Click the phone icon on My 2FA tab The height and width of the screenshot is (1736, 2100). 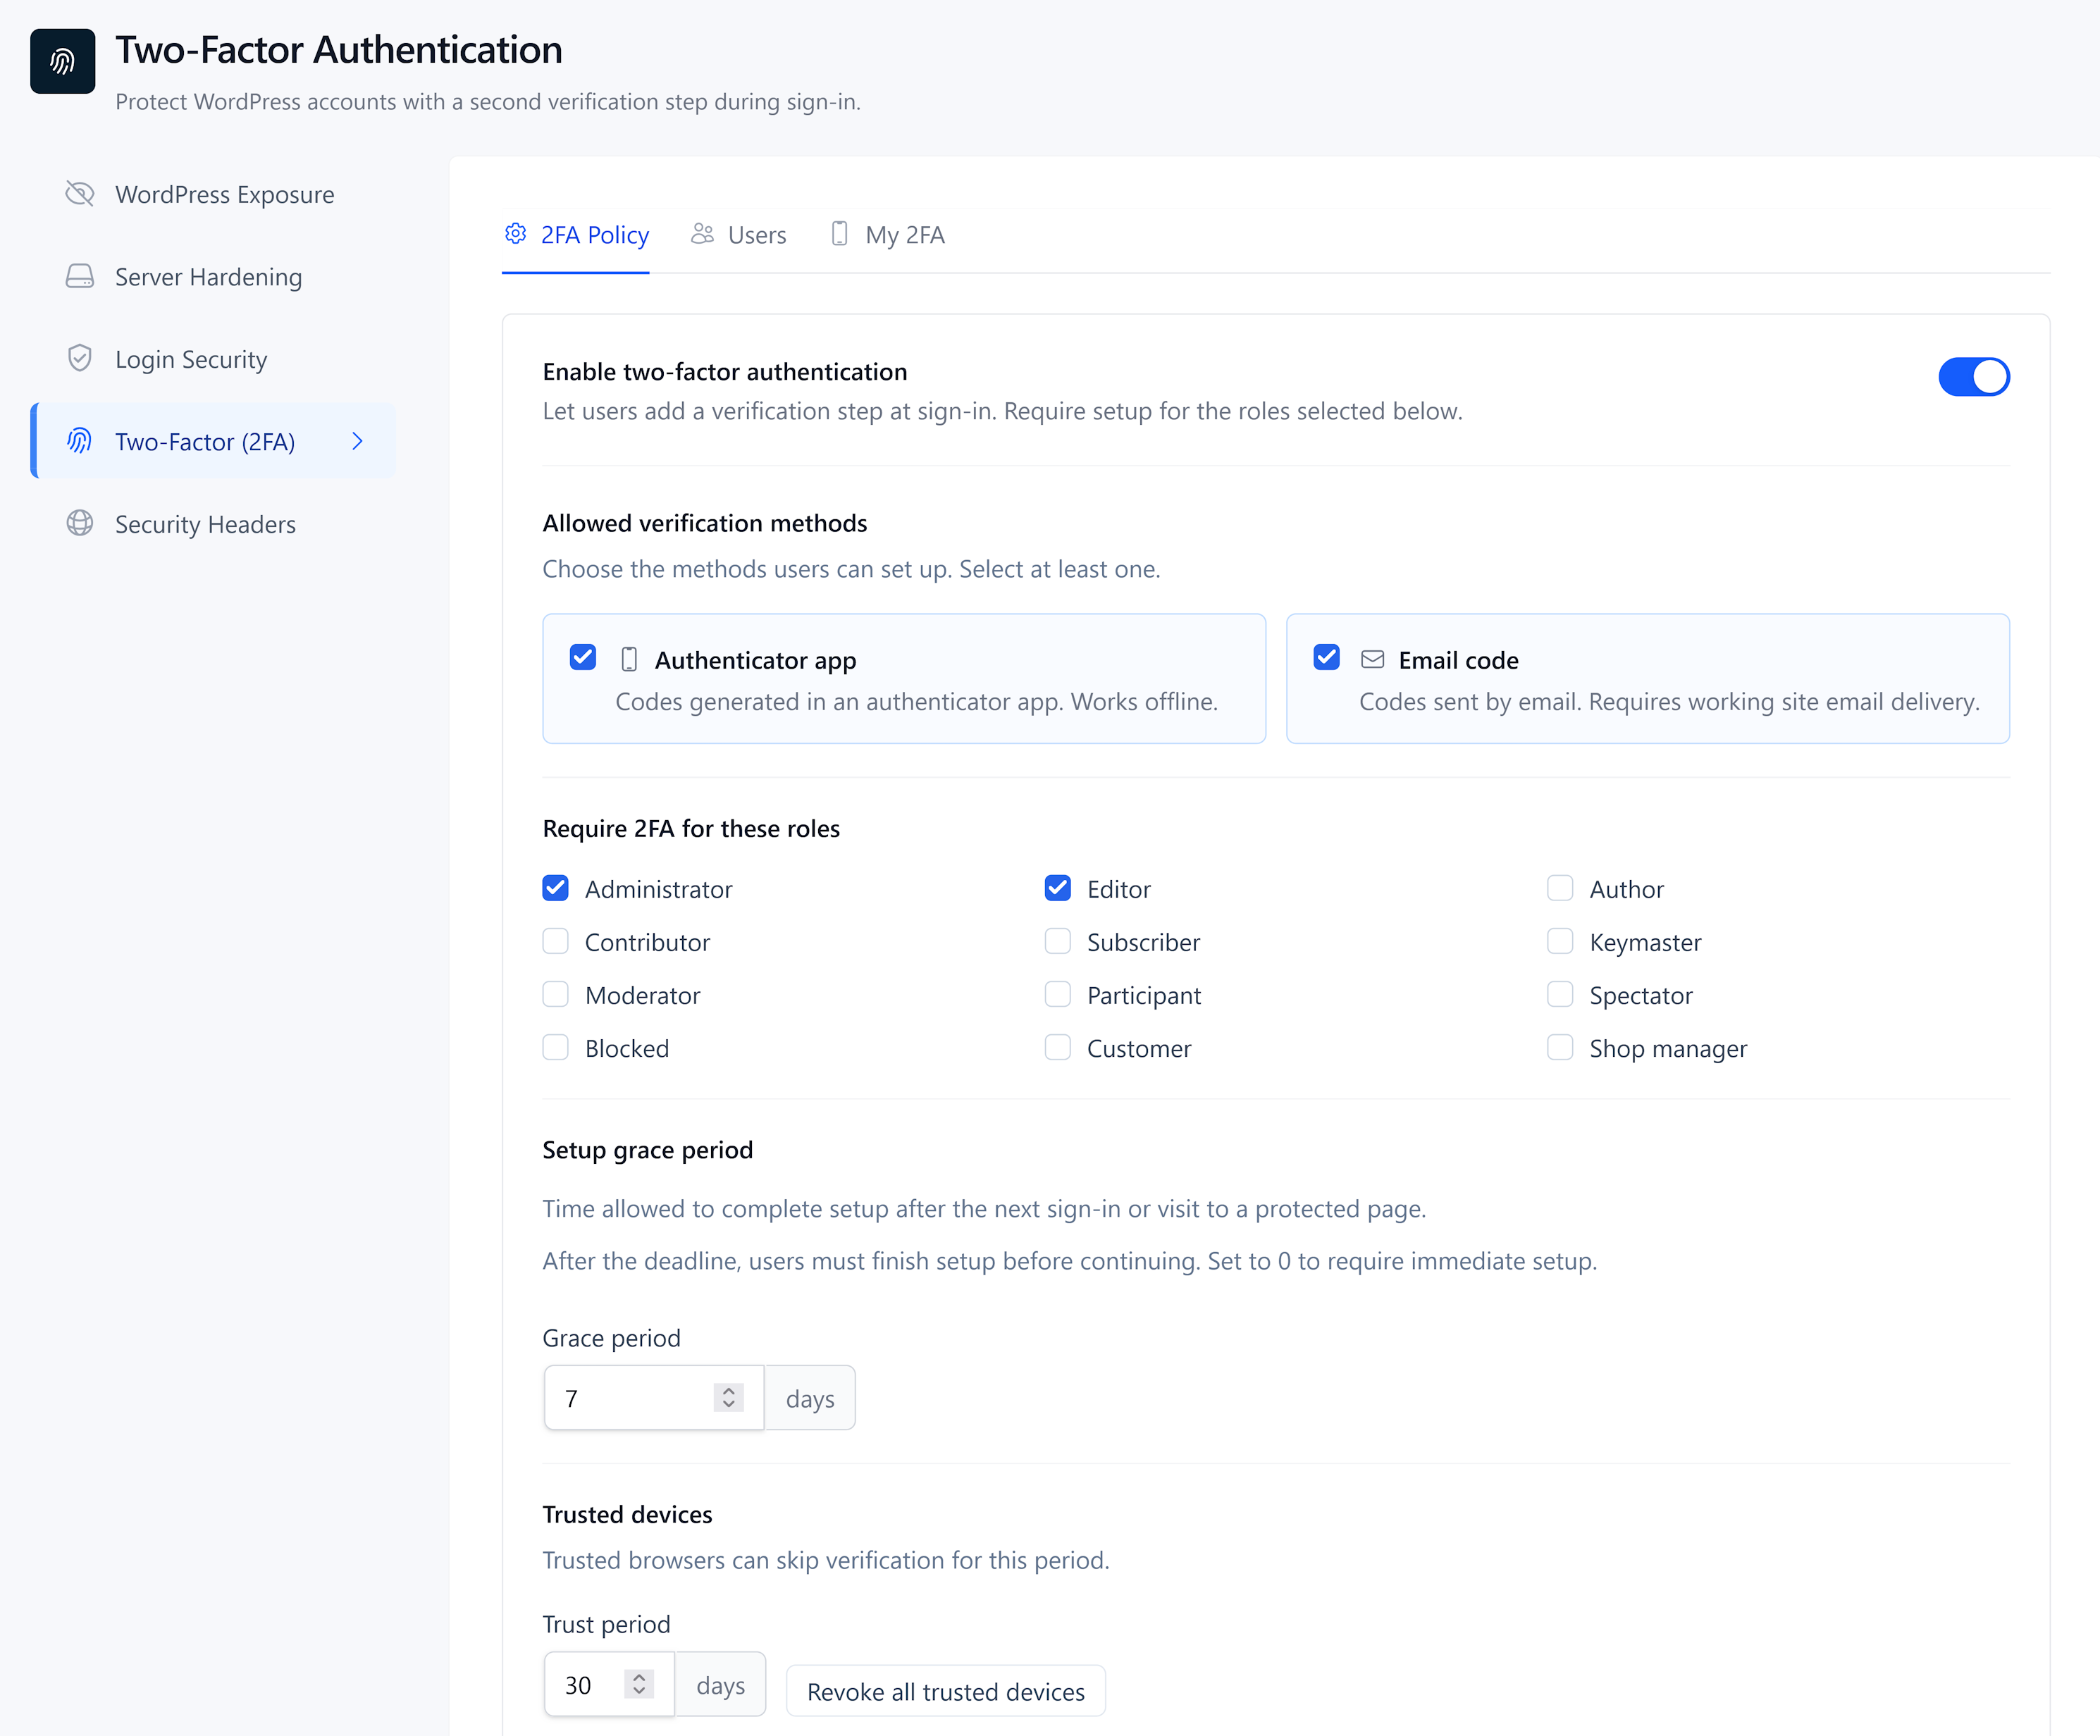tap(840, 234)
